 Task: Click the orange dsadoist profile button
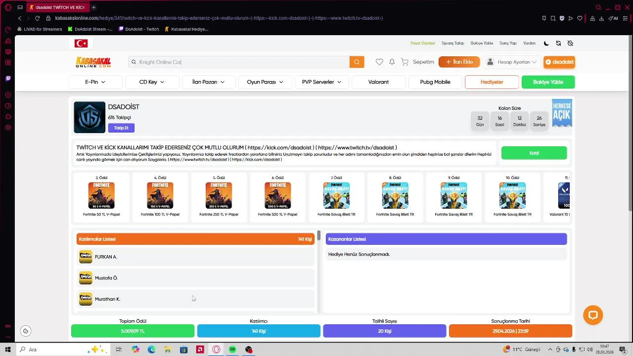[x=559, y=62]
